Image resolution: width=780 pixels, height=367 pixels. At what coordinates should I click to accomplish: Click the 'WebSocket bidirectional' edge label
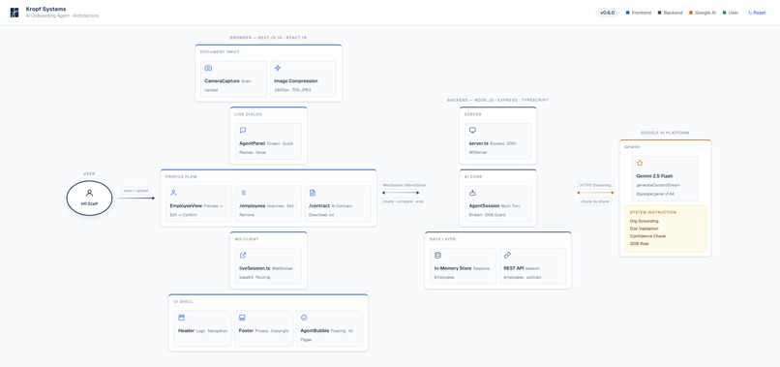click(x=404, y=185)
